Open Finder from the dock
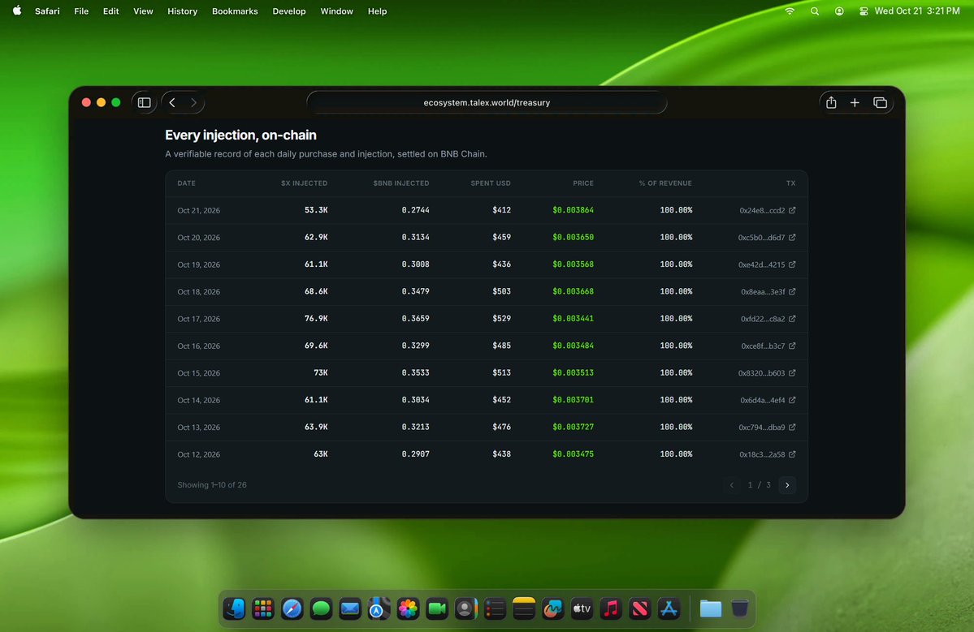 click(x=234, y=608)
